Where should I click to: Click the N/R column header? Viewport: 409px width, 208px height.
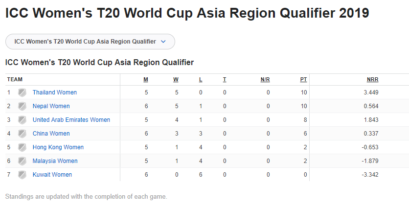click(265, 79)
